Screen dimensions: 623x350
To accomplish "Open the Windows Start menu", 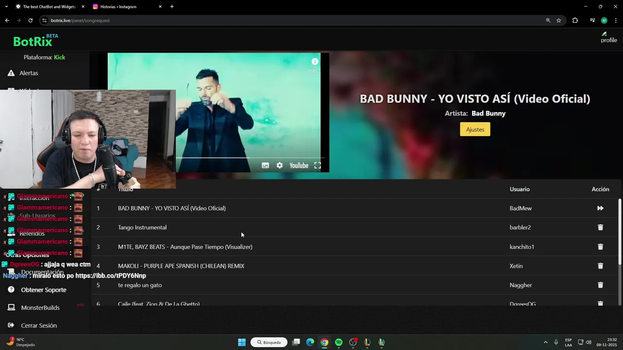I will (x=242, y=342).
